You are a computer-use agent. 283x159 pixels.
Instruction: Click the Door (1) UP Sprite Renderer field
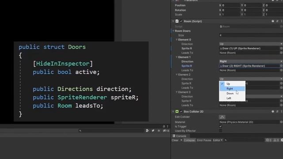(x=249, y=48)
